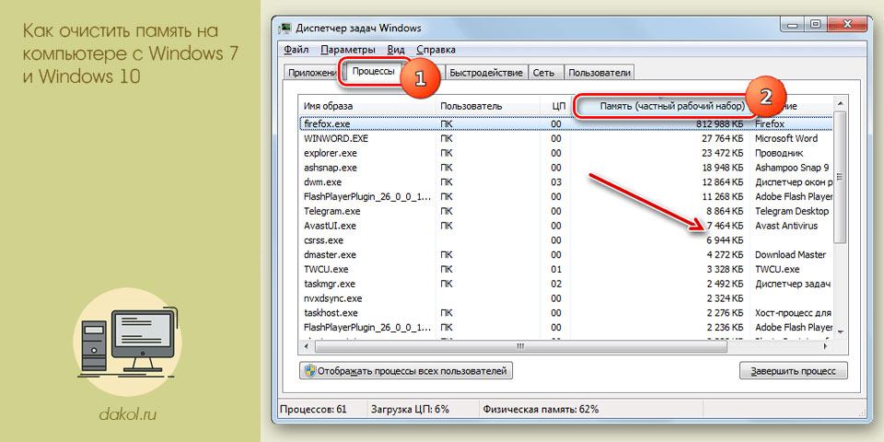Switch to the Процессы tab

coord(372,72)
